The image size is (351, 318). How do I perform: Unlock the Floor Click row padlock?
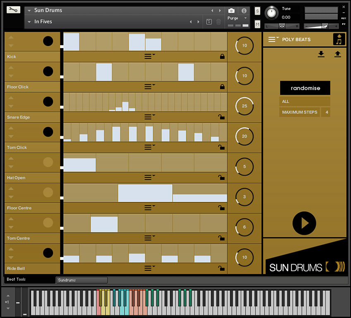pyautogui.click(x=222, y=87)
